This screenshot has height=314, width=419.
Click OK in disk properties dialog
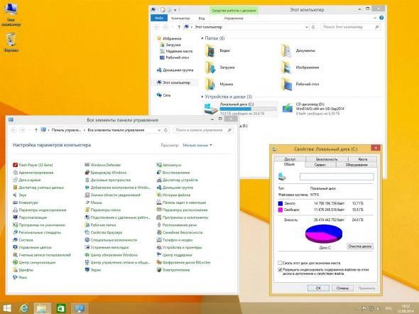318,288
